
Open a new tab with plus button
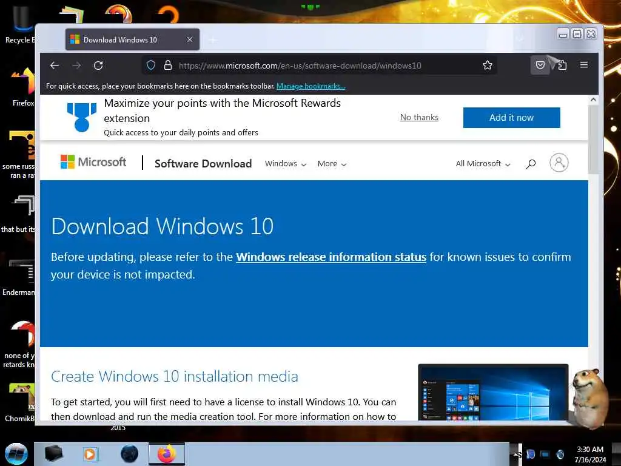click(x=213, y=40)
